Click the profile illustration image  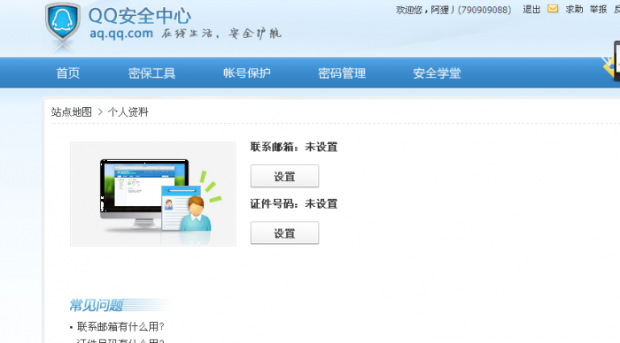click(x=153, y=194)
